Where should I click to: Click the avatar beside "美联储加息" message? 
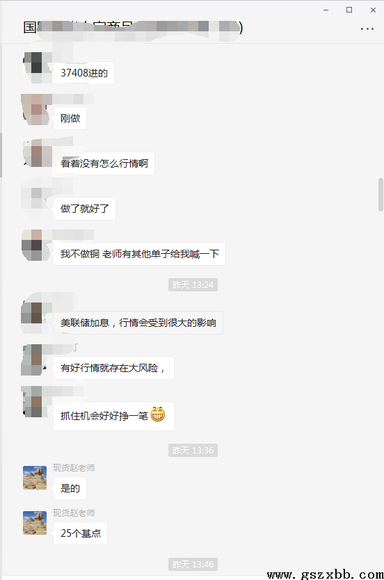(x=35, y=313)
